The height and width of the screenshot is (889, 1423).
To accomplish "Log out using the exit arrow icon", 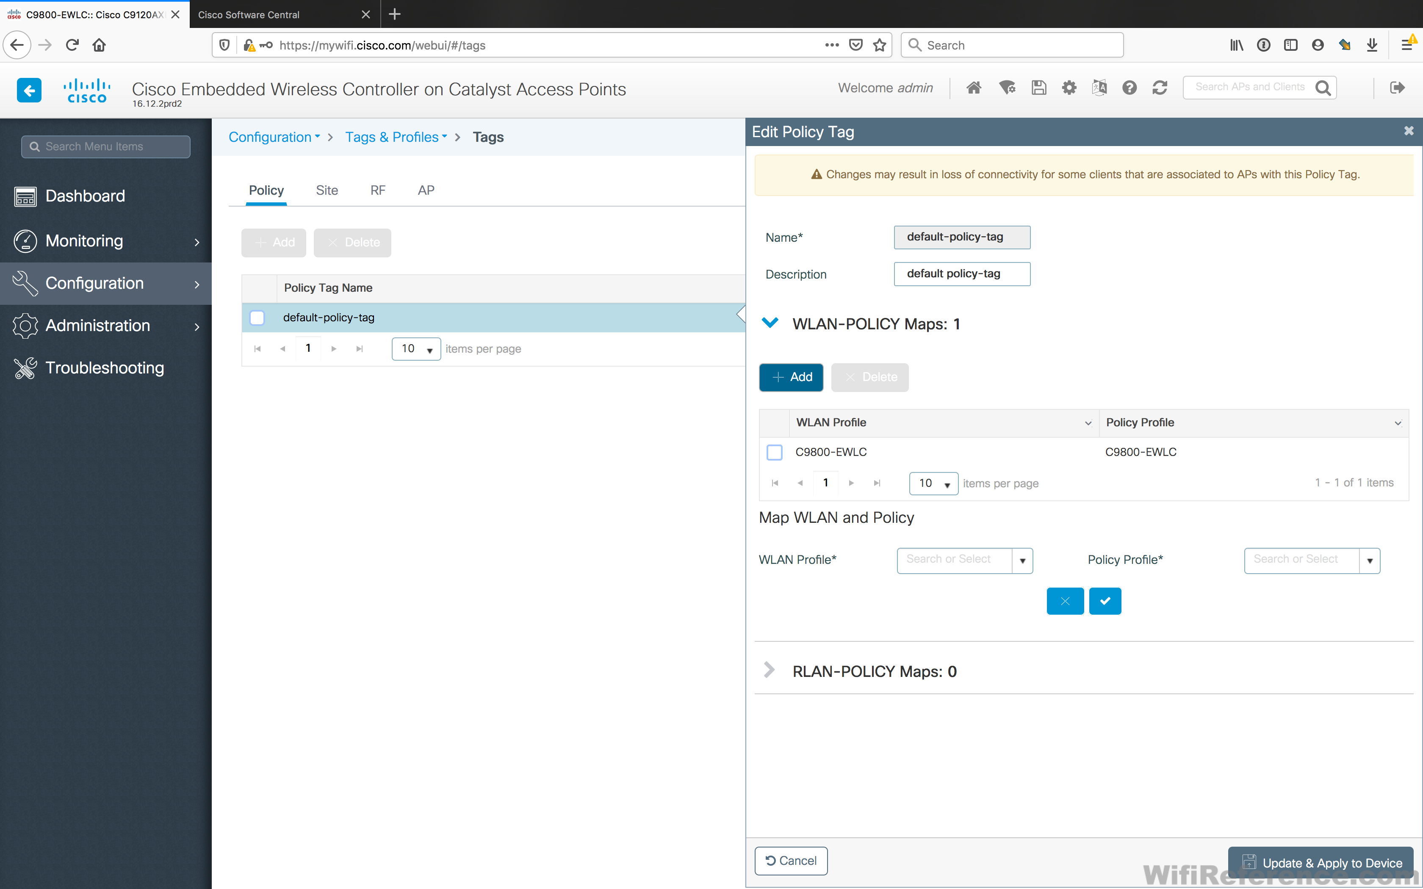I will (x=1397, y=88).
